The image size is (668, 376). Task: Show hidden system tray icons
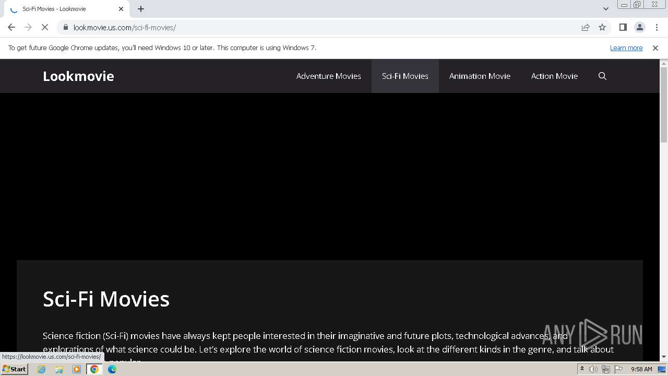[x=582, y=369]
